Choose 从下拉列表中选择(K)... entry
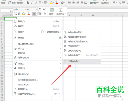Image resolution: width=128 pixels, height=101 pixels. pos(37,80)
